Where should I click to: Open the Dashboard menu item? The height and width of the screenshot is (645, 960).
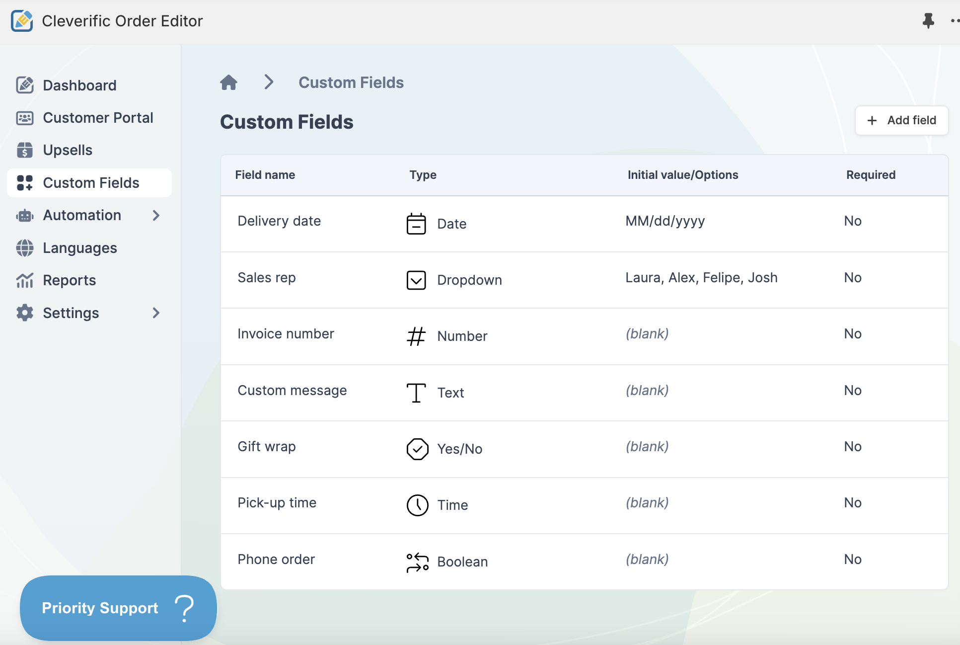[x=89, y=85]
